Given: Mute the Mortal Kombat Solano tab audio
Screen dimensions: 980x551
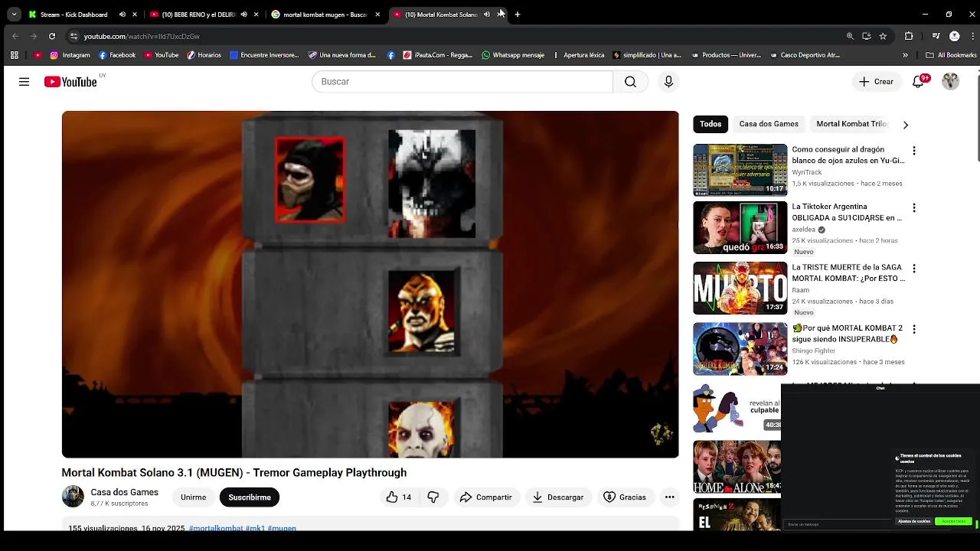Looking at the screenshot, I should coord(487,15).
